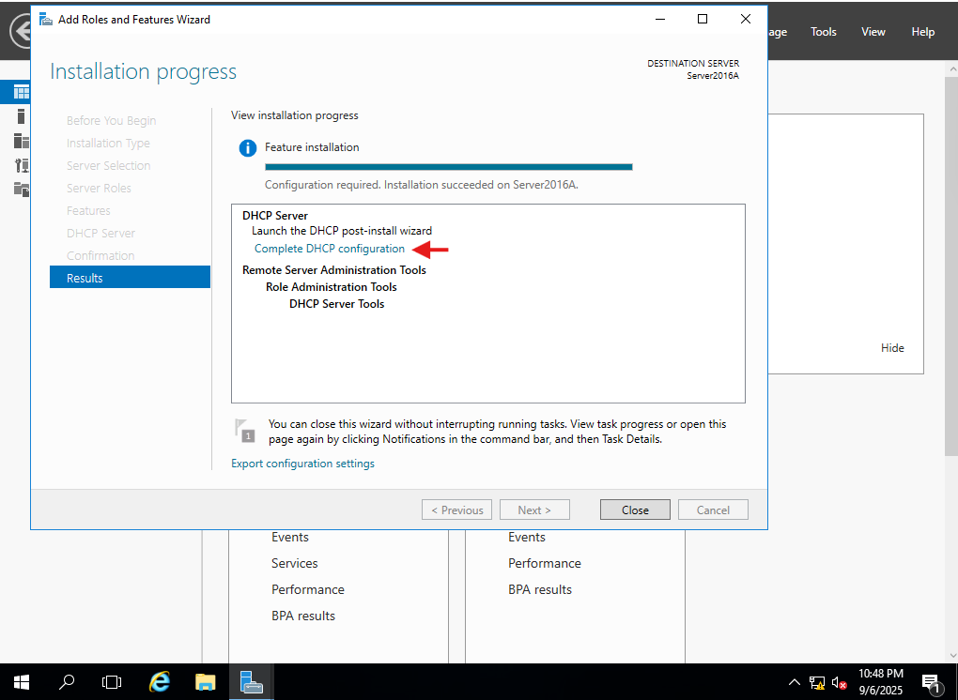This screenshot has height=700, width=958.
Task: Open Events in the left server tile
Action: (x=290, y=537)
